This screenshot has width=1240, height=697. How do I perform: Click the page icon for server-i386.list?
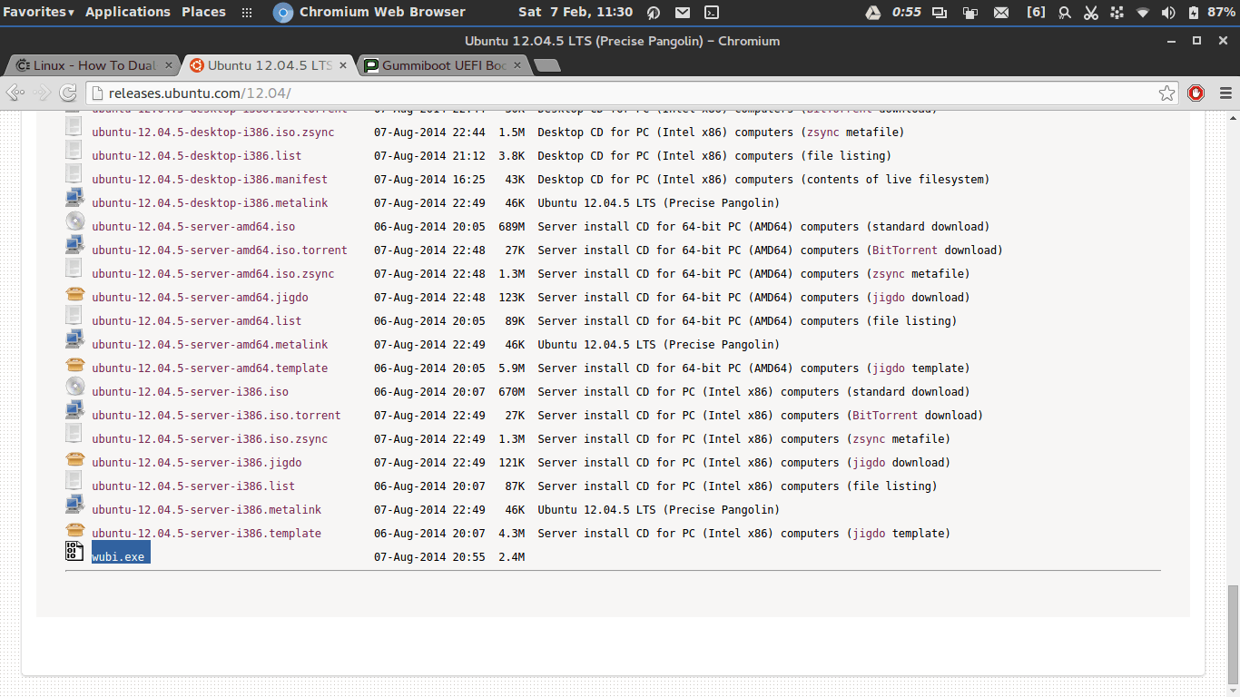74,481
